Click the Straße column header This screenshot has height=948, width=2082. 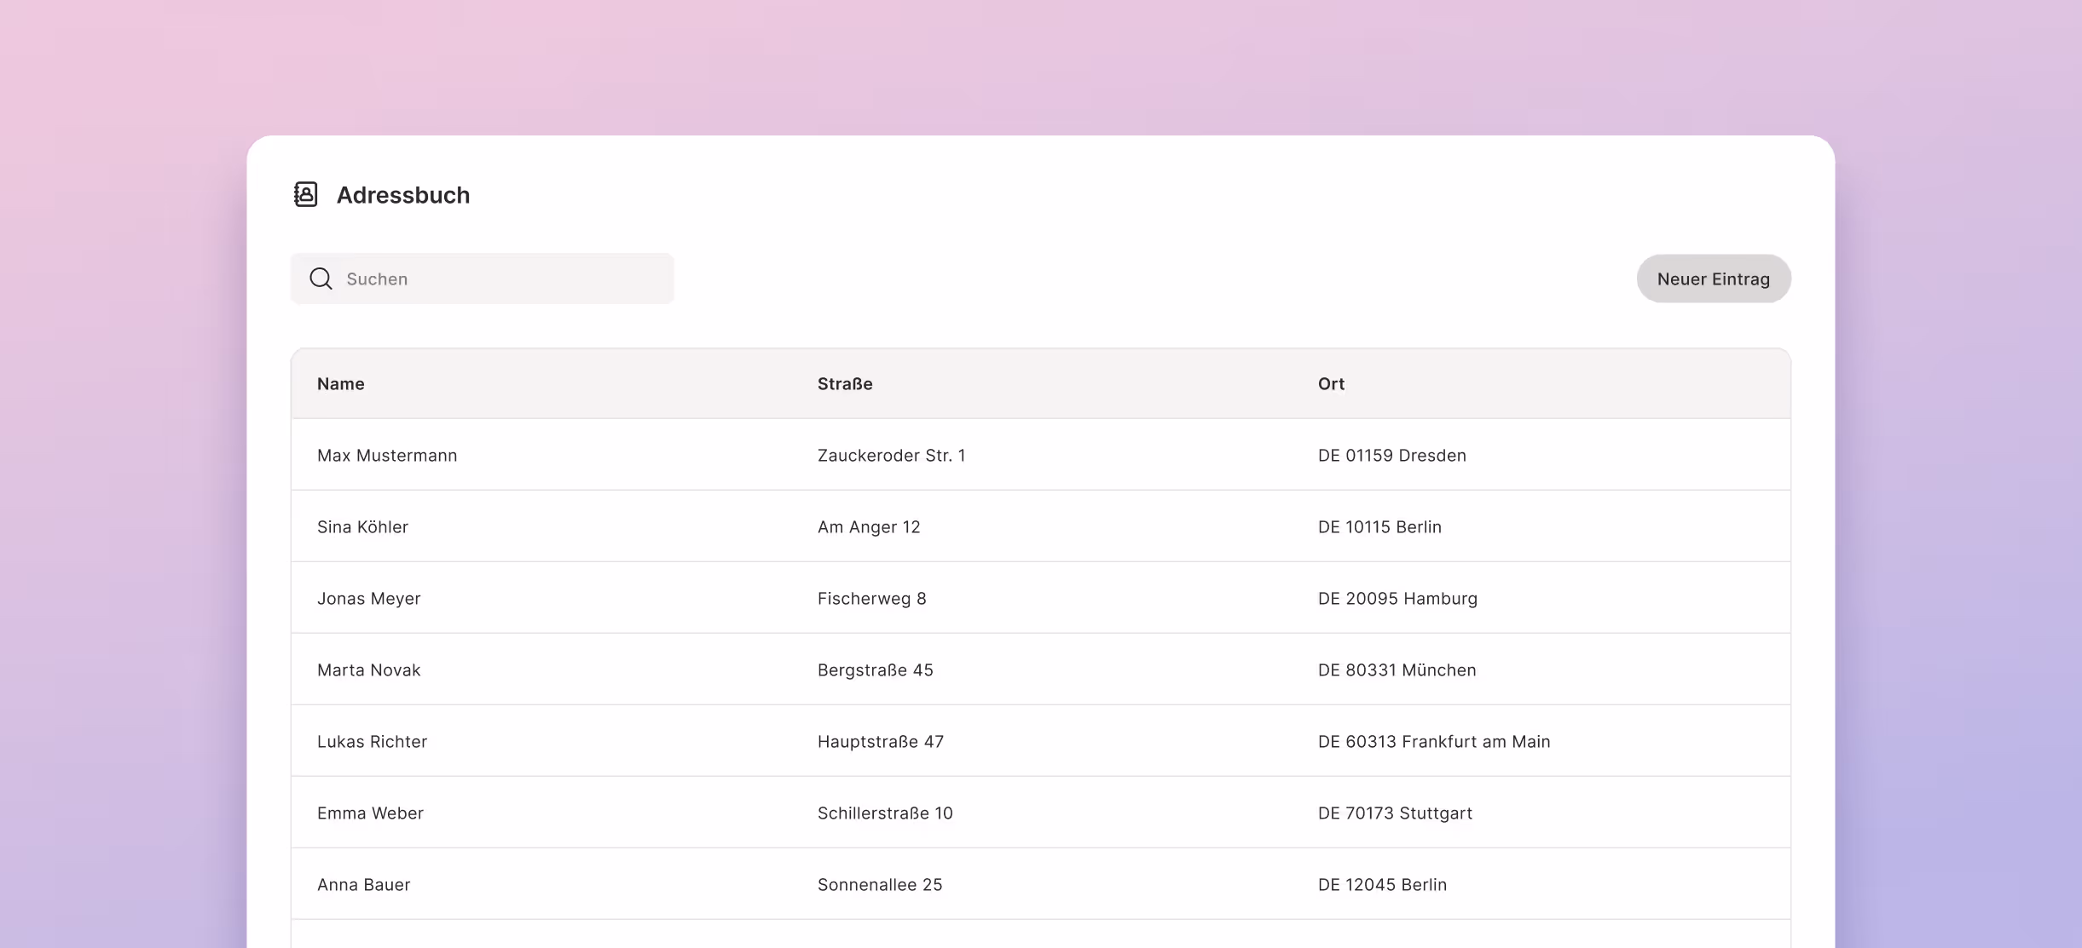point(844,384)
